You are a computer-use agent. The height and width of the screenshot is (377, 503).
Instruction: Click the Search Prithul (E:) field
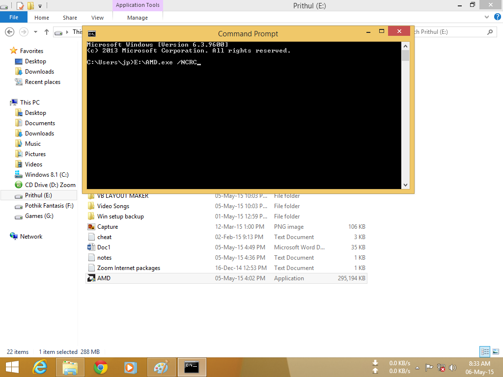pyautogui.click(x=452, y=32)
